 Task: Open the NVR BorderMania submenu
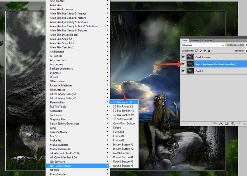click(x=78, y=166)
